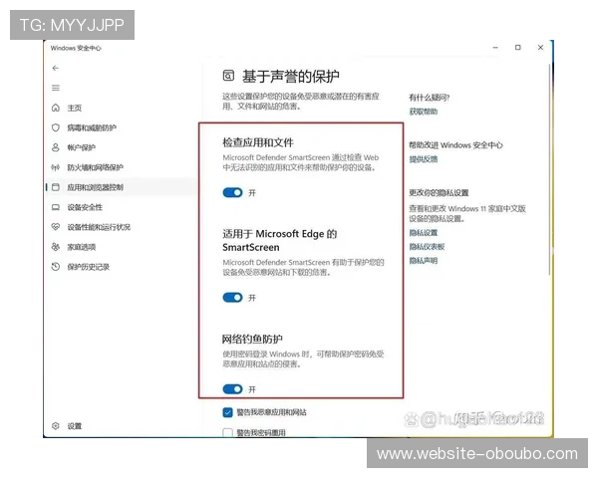Click the 隐私设置 link
This screenshot has height=478, width=598.
click(424, 232)
